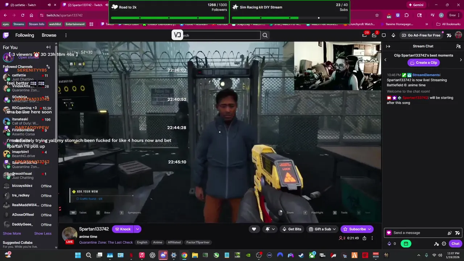Open the stream more options kebab menu
Screen dimensions: 464x261
[x=372, y=238]
